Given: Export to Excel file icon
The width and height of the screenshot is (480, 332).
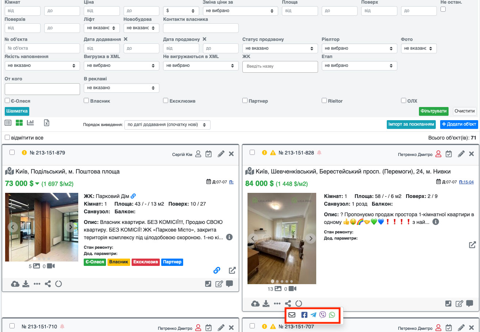Looking at the screenshot, I should [46, 123].
